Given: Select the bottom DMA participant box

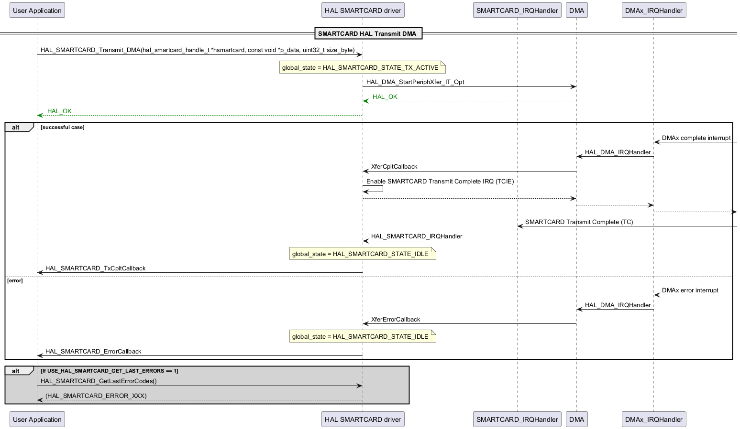Looking at the screenshot, I should 576,419.
